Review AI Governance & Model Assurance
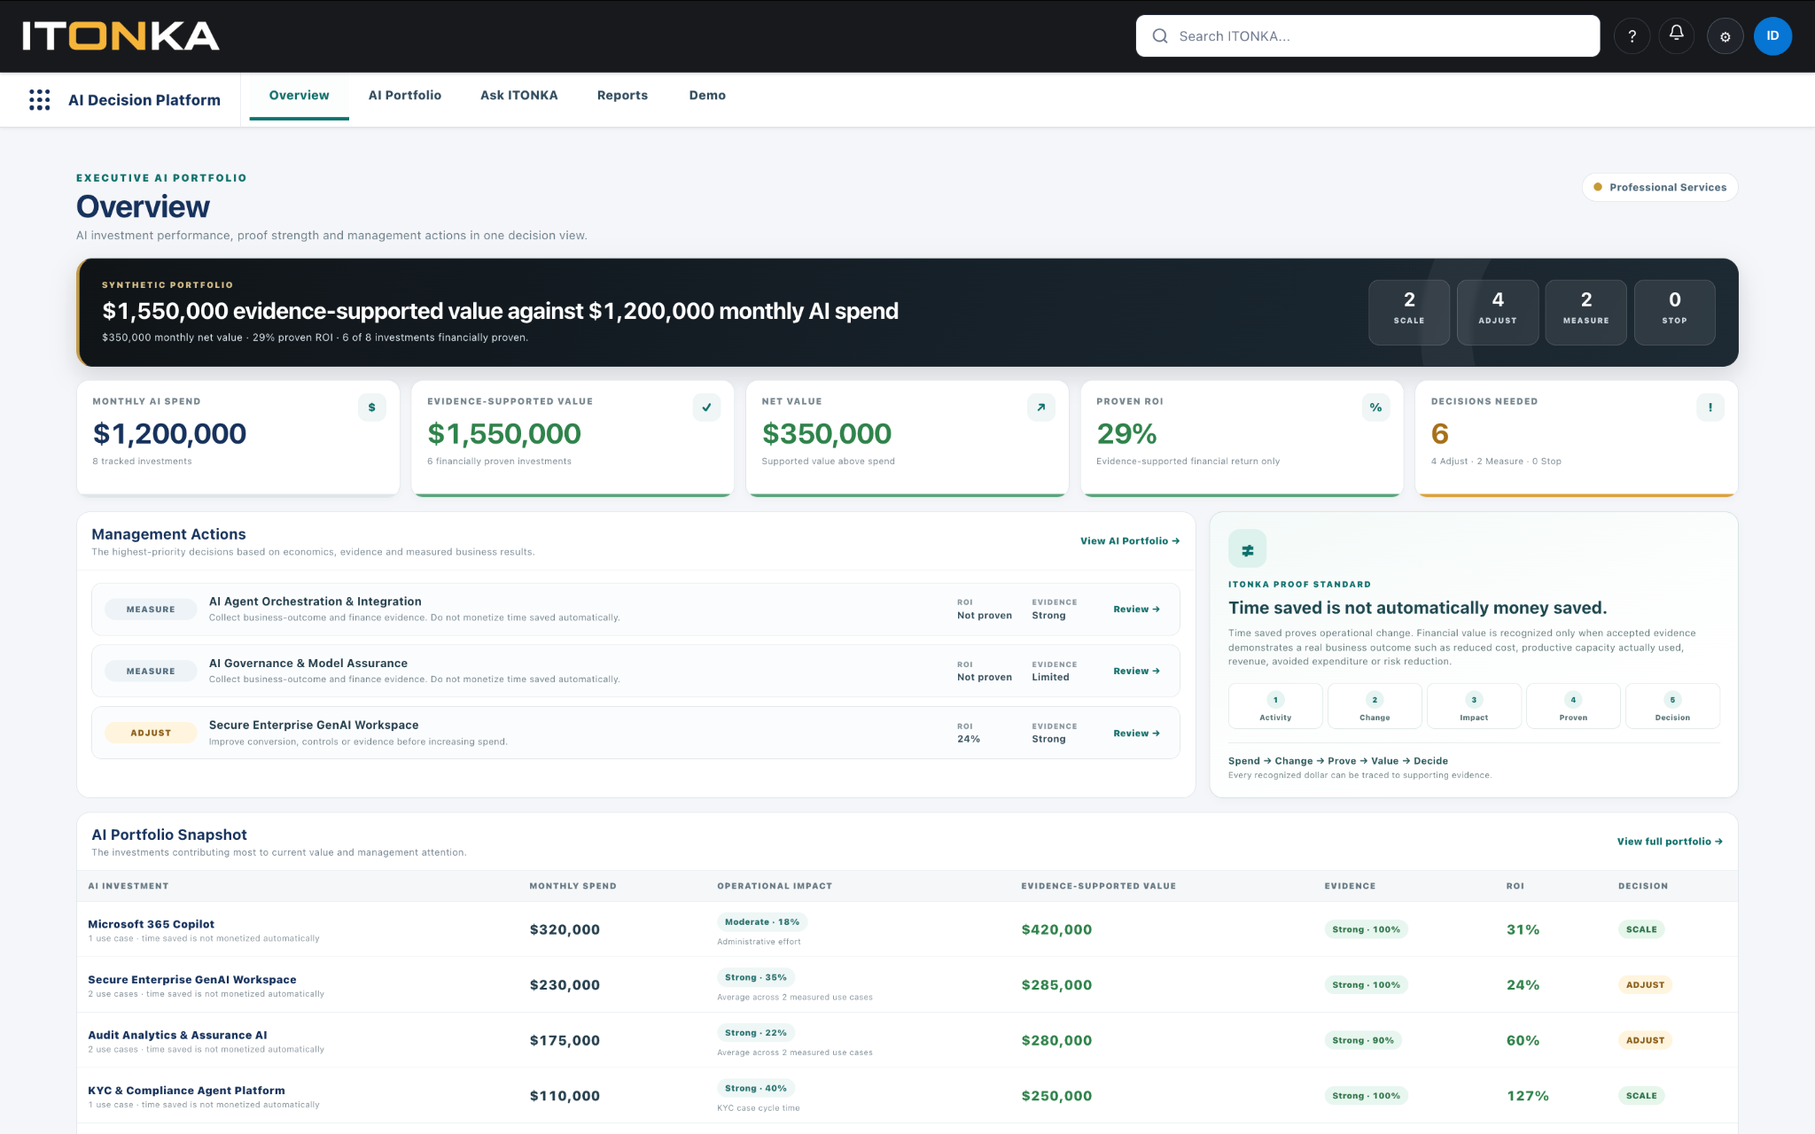The image size is (1815, 1134). [x=1136, y=672]
